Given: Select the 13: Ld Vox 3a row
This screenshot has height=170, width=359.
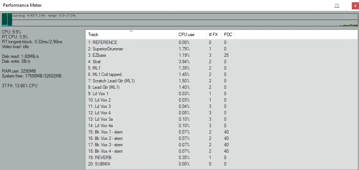Looking at the screenshot, I should [x=221, y=119].
